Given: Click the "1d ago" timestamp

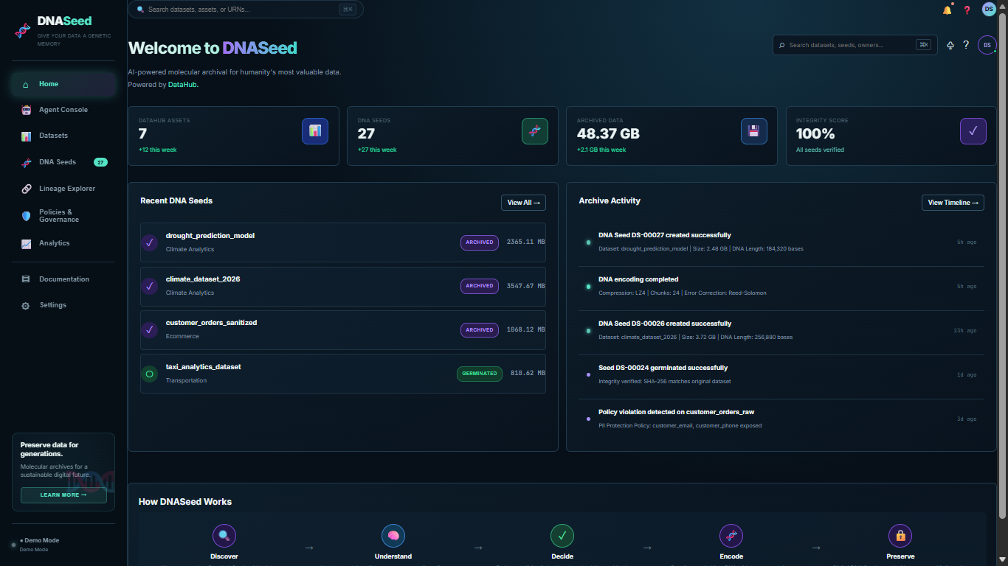Looking at the screenshot, I should coord(967,375).
